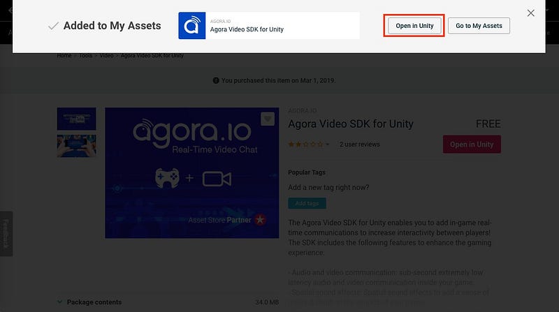This screenshot has height=312, width=559.
Task: Select the first asset preview thumbnail
Action: click(x=76, y=119)
